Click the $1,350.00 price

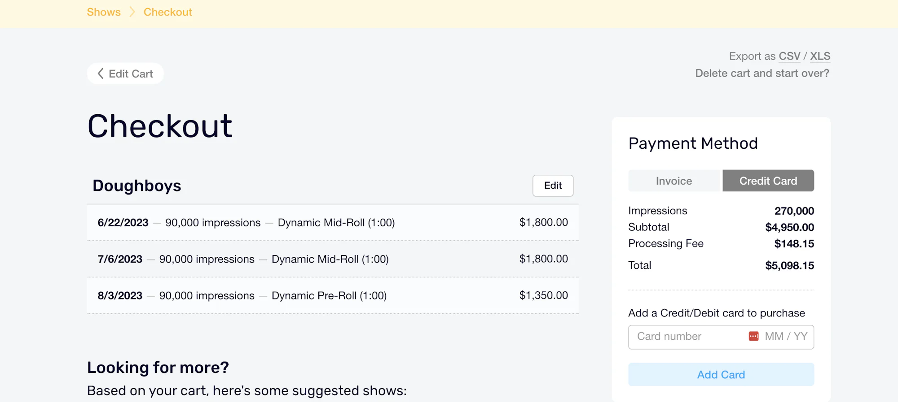pos(543,295)
